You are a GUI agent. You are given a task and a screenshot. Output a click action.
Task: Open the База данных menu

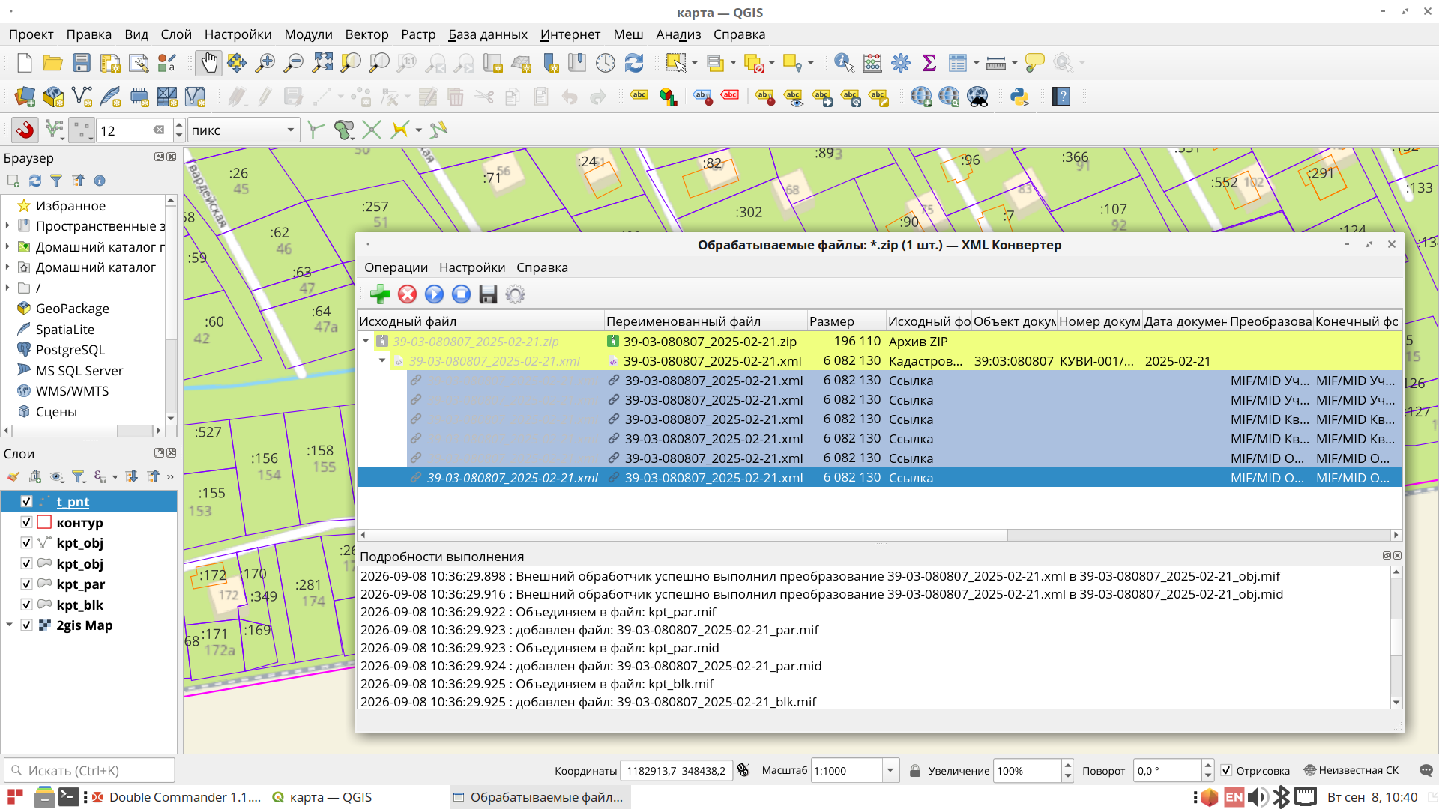[x=488, y=34]
